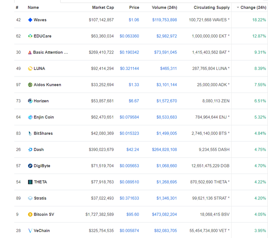The height and width of the screenshot is (238, 268).
Task: Sort table by Volume (24h) header
Action: 164,8
